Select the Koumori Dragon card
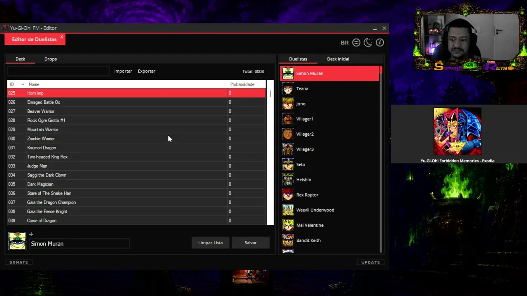This screenshot has height=296, width=527. [136, 148]
